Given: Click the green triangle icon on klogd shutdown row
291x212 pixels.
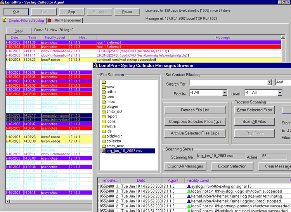Looking at the screenshot, I should (189, 191).
